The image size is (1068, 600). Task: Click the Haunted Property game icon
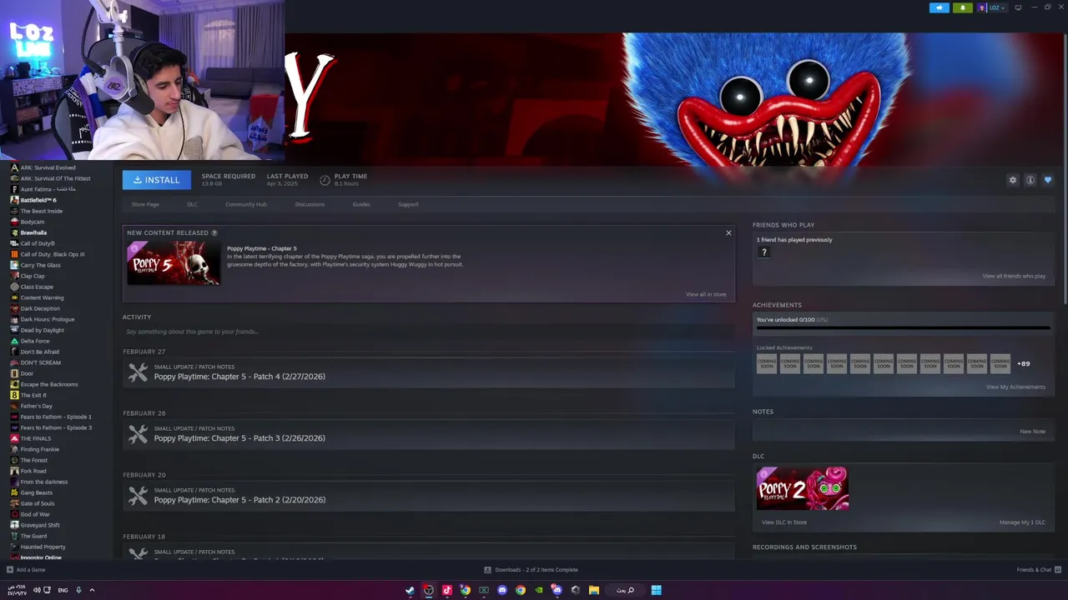coord(14,547)
